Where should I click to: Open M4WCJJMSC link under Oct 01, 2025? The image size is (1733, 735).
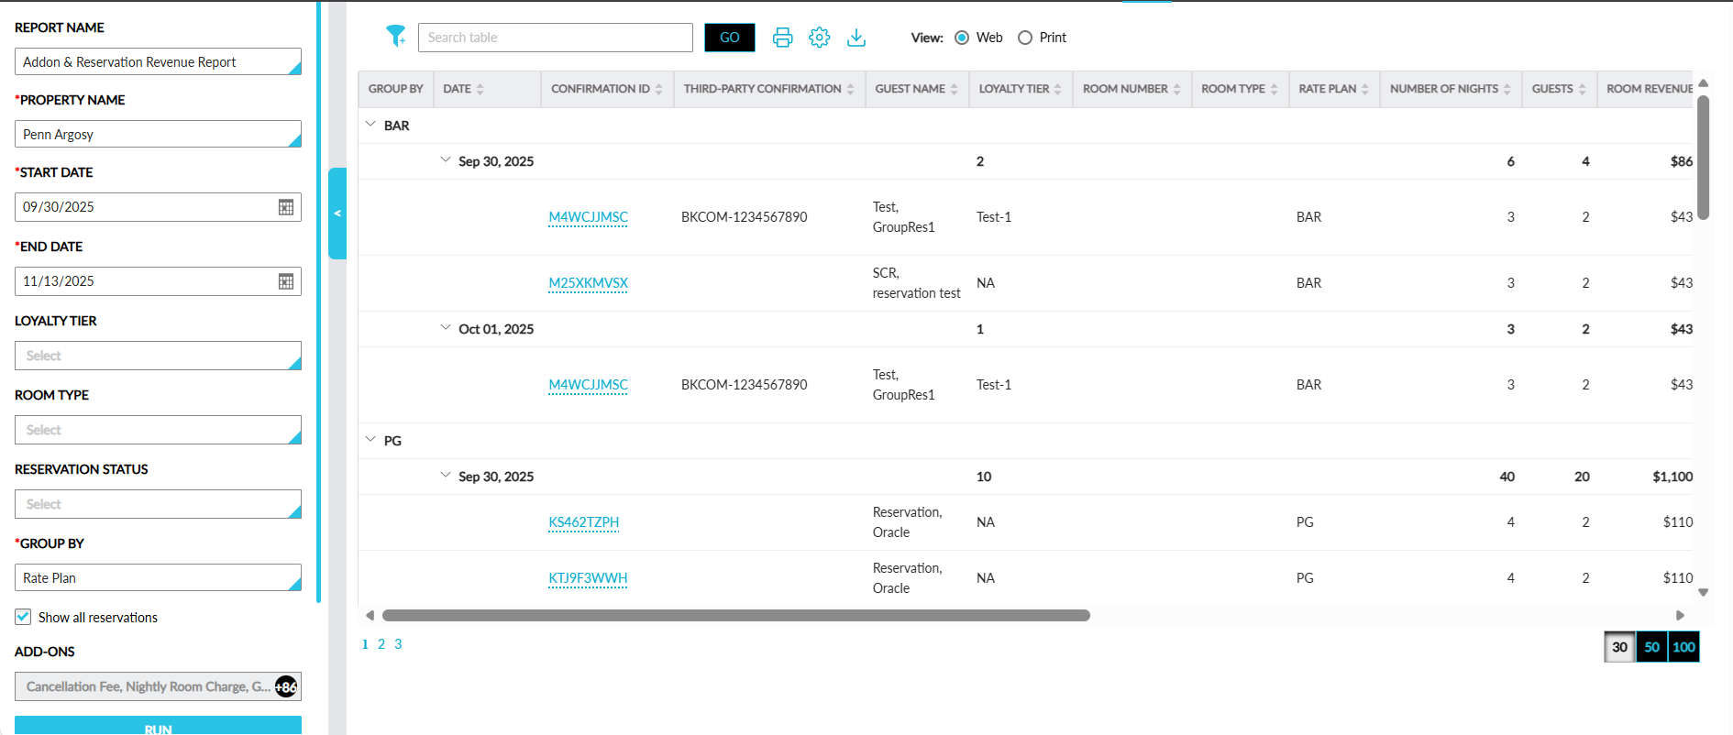(588, 385)
